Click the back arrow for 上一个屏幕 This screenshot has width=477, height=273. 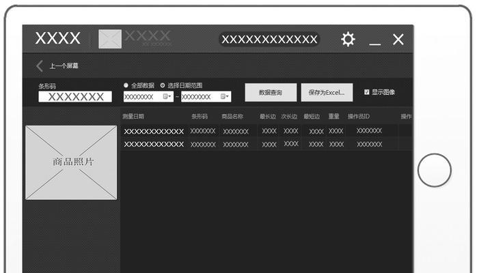(40, 66)
